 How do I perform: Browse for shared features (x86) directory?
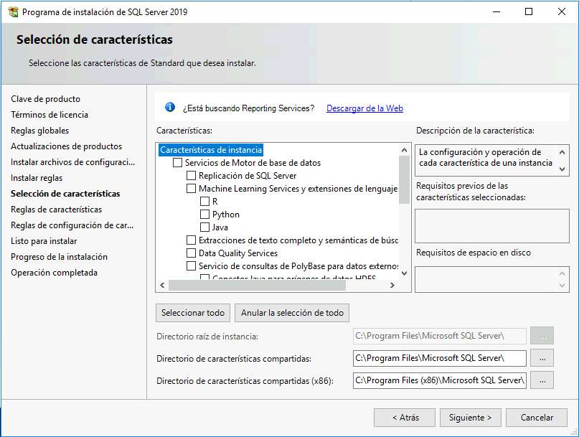click(542, 380)
